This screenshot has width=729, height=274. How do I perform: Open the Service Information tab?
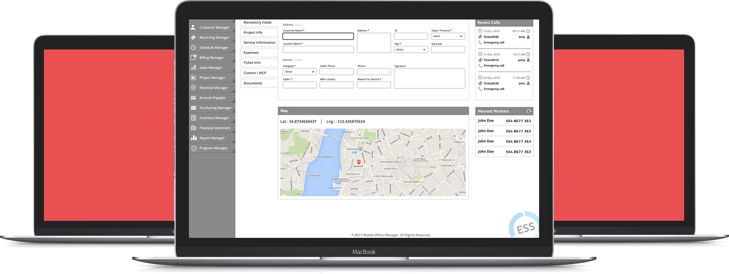pos(259,42)
